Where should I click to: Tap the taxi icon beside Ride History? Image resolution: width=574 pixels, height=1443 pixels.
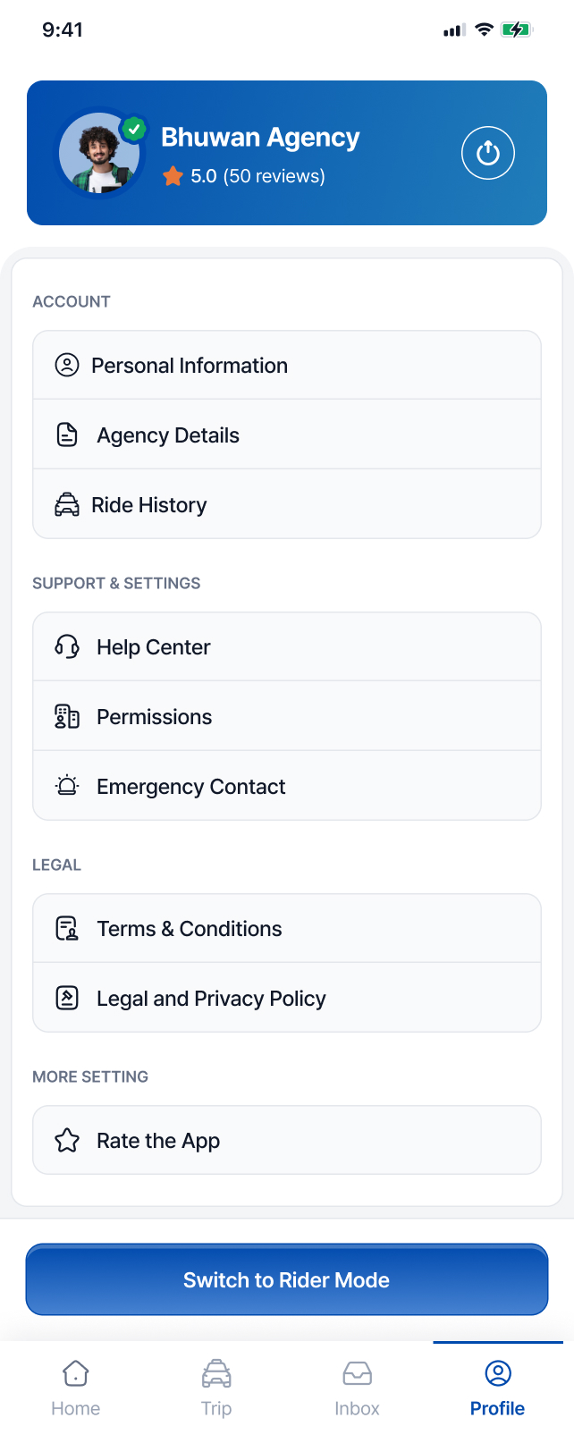[x=67, y=505]
